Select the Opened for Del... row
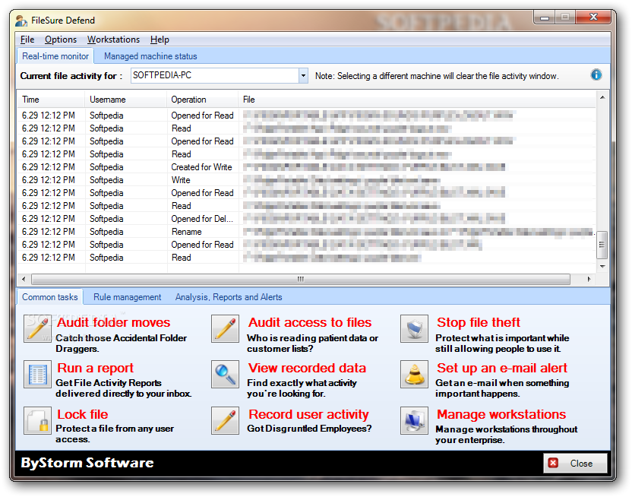632x497 pixels. coord(306,218)
